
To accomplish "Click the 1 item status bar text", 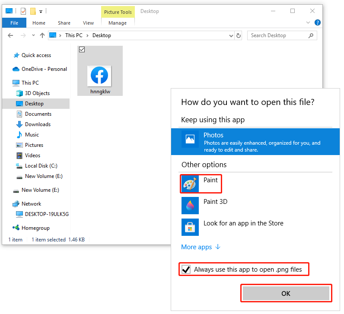I will pos(16,240).
